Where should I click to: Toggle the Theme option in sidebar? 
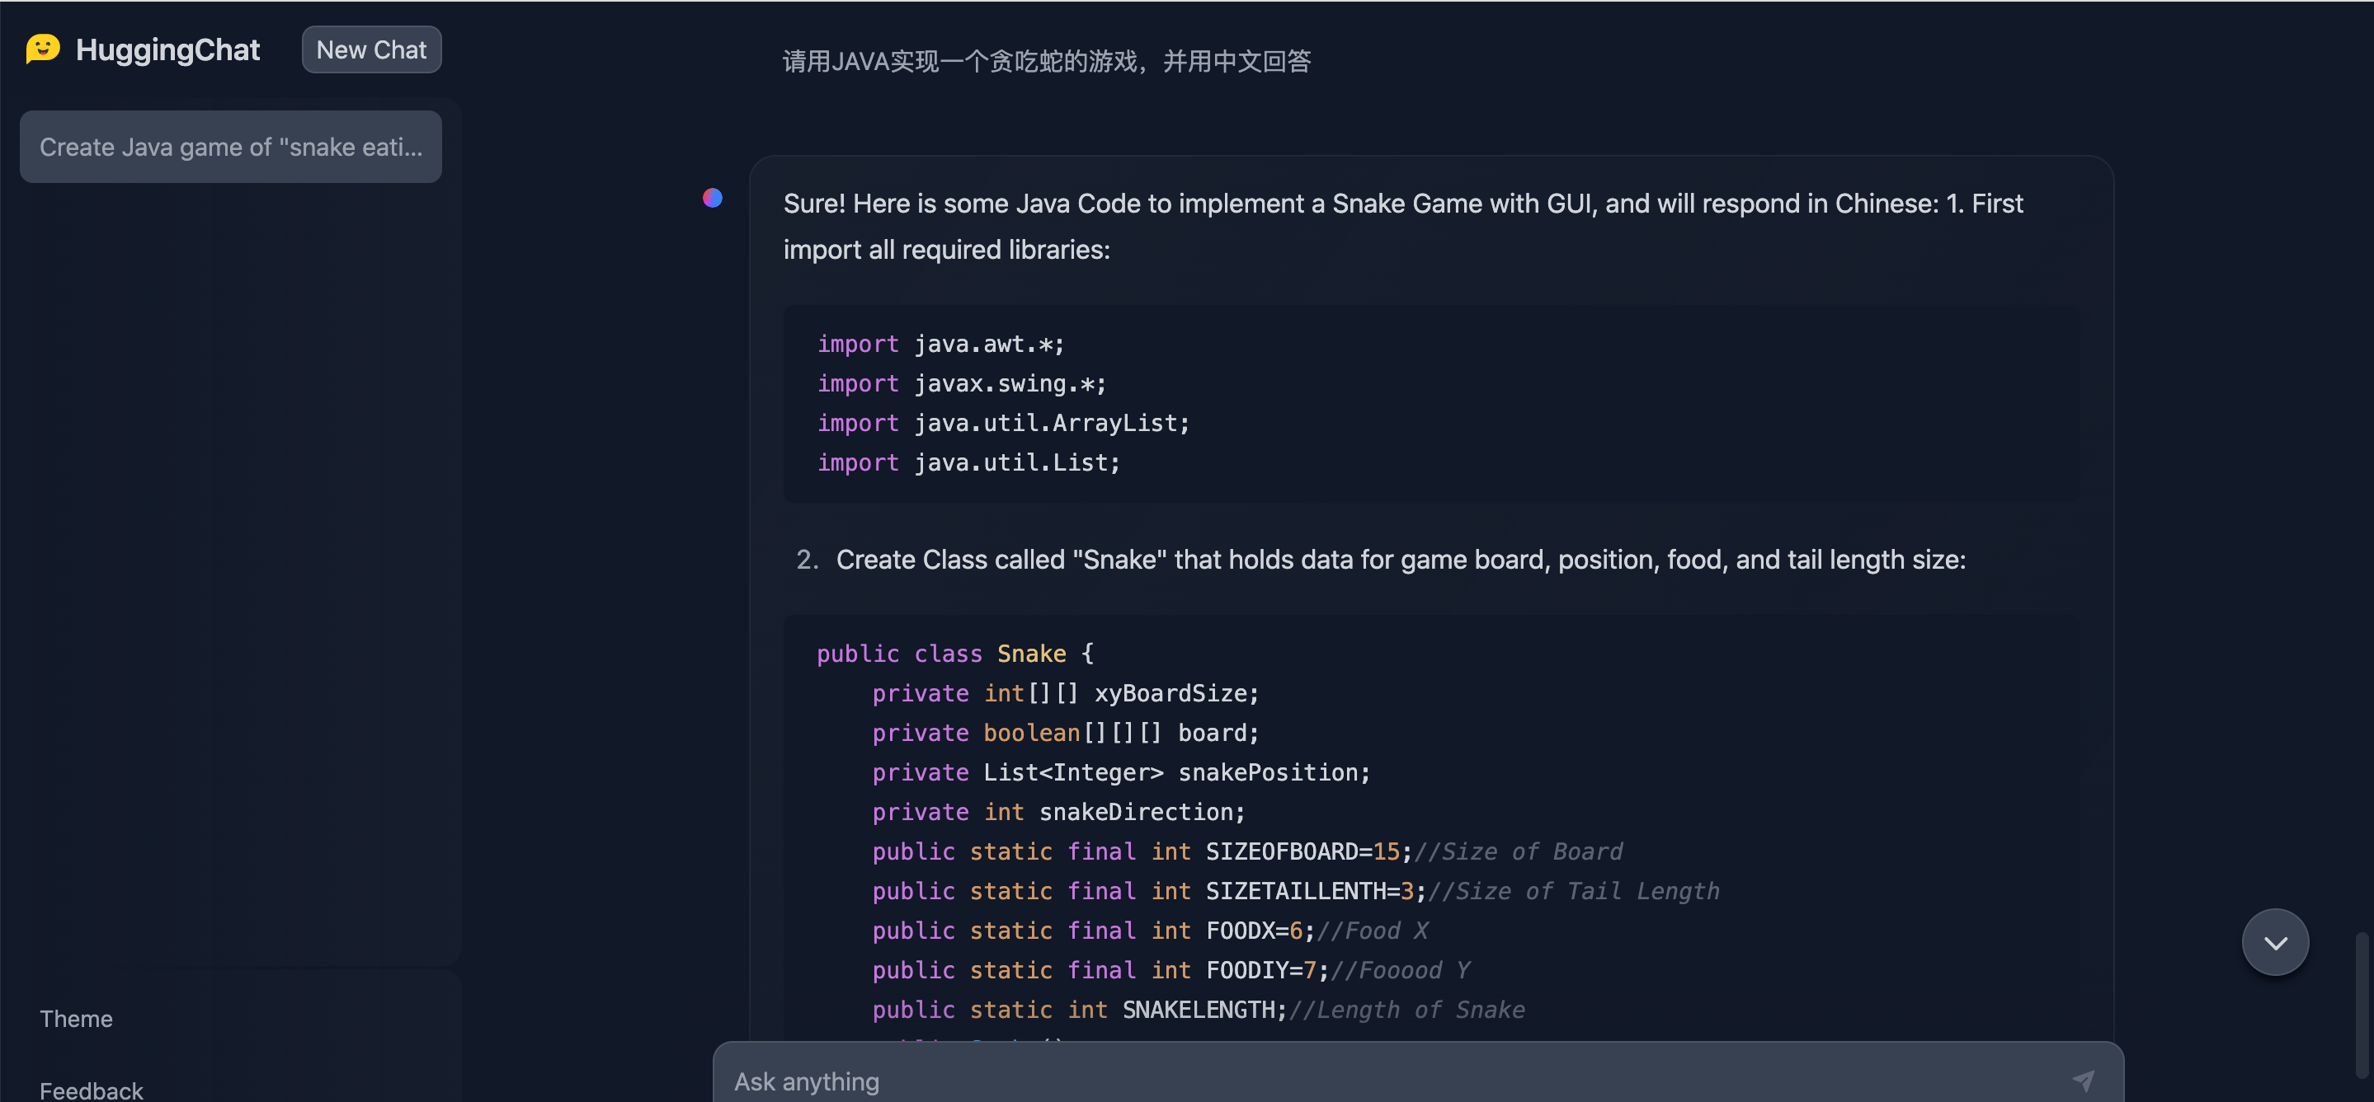coord(77,1018)
